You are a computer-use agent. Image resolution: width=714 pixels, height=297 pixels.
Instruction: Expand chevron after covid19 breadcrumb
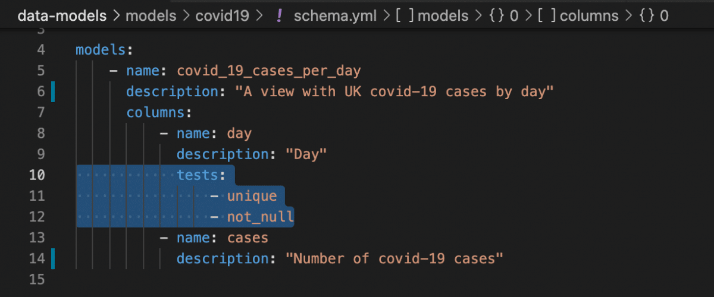(x=259, y=16)
